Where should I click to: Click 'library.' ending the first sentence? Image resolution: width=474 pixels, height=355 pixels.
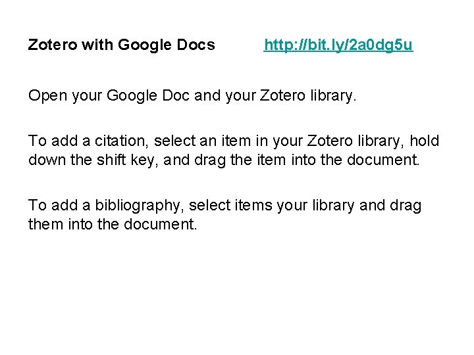(333, 96)
